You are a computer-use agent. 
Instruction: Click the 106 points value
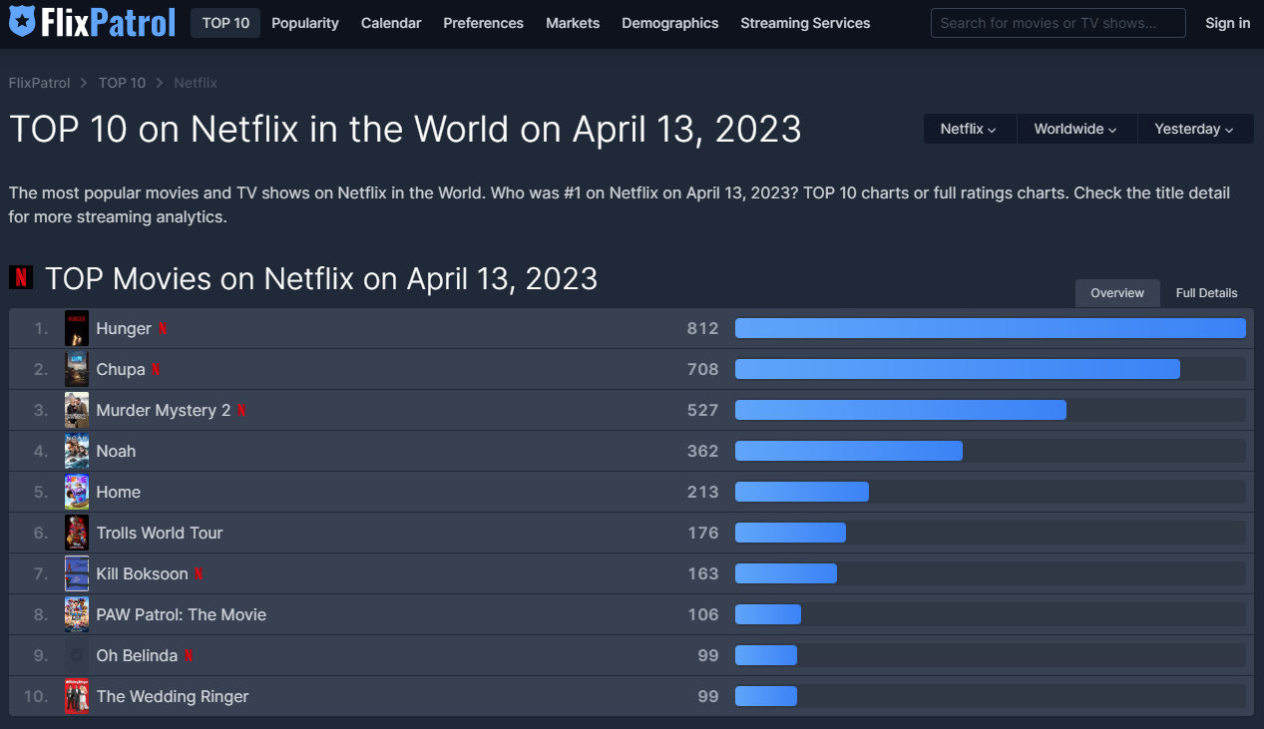[703, 614]
